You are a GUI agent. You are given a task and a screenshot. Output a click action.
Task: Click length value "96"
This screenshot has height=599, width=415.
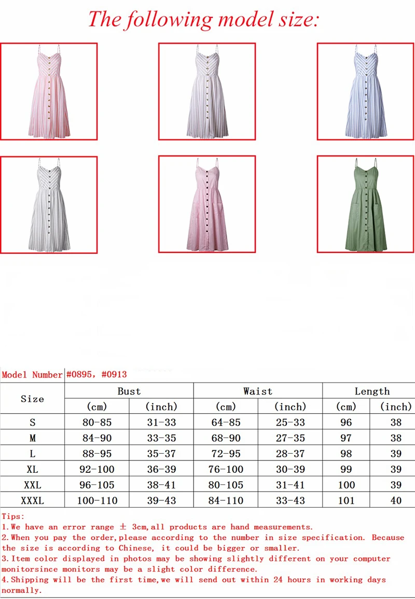346,423
